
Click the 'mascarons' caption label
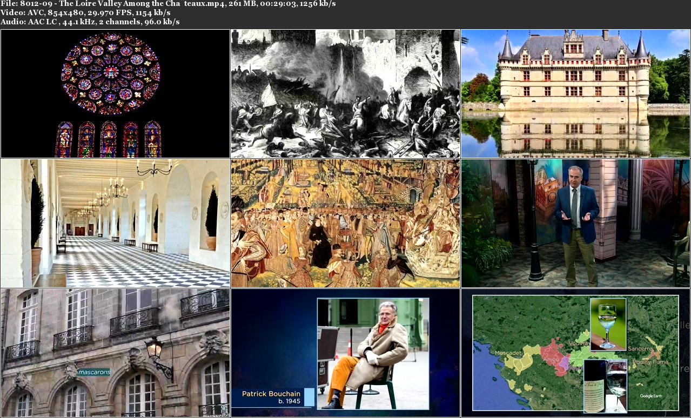[94, 372]
